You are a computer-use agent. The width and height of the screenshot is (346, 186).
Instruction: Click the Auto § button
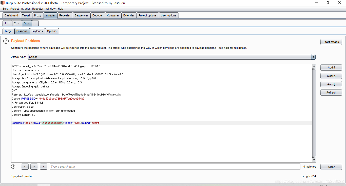(331, 84)
